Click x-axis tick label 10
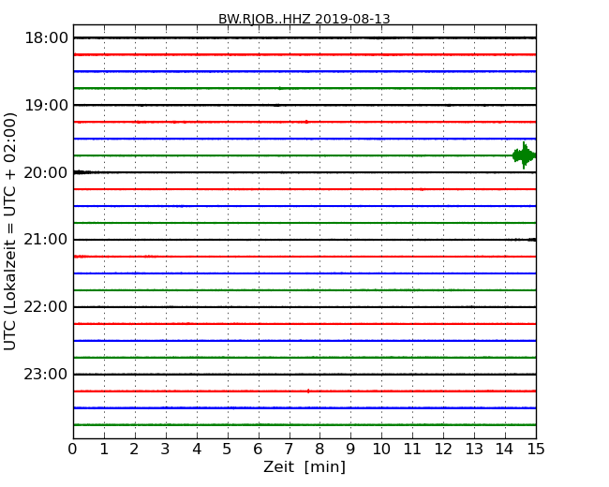The height and width of the screenshot is (487, 609). point(381,450)
